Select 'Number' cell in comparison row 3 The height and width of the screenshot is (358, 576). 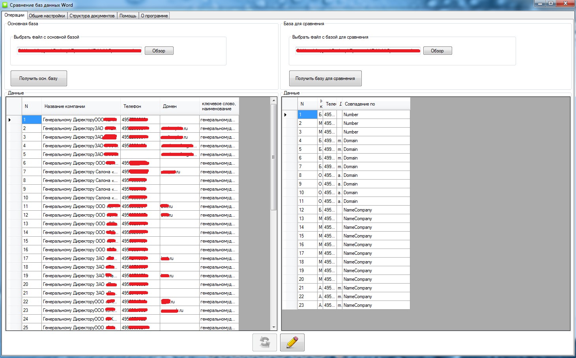[x=376, y=132]
